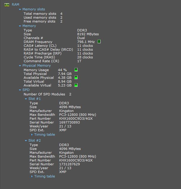Click the RAM memory stick icon
The height and width of the screenshot is (189, 181).
(x=7, y=5)
